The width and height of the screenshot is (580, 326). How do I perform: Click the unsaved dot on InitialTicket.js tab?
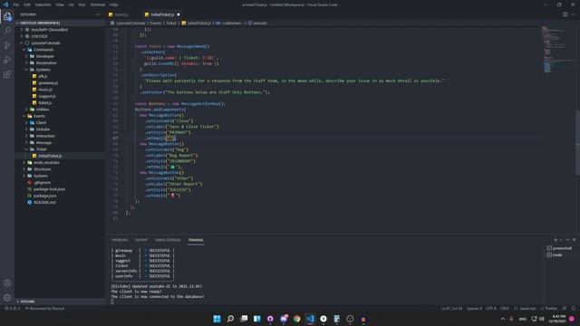pyautogui.click(x=179, y=14)
